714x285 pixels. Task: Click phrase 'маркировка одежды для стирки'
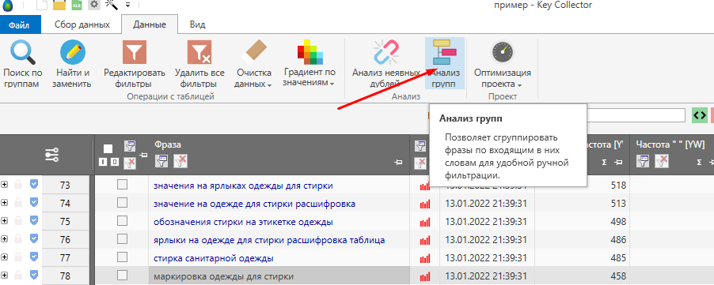click(223, 276)
